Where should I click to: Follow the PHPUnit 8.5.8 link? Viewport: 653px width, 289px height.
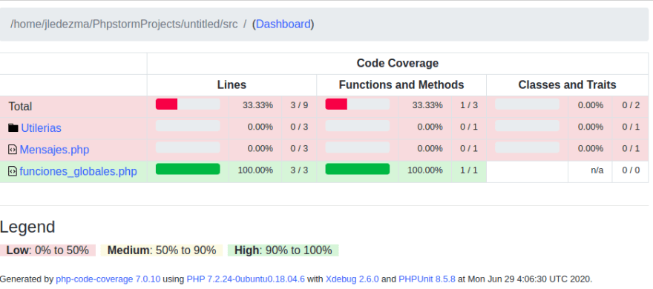[427, 279]
